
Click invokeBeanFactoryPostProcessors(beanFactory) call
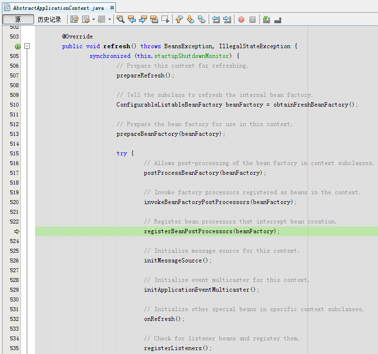pyautogui.click(x=220, y=202)
